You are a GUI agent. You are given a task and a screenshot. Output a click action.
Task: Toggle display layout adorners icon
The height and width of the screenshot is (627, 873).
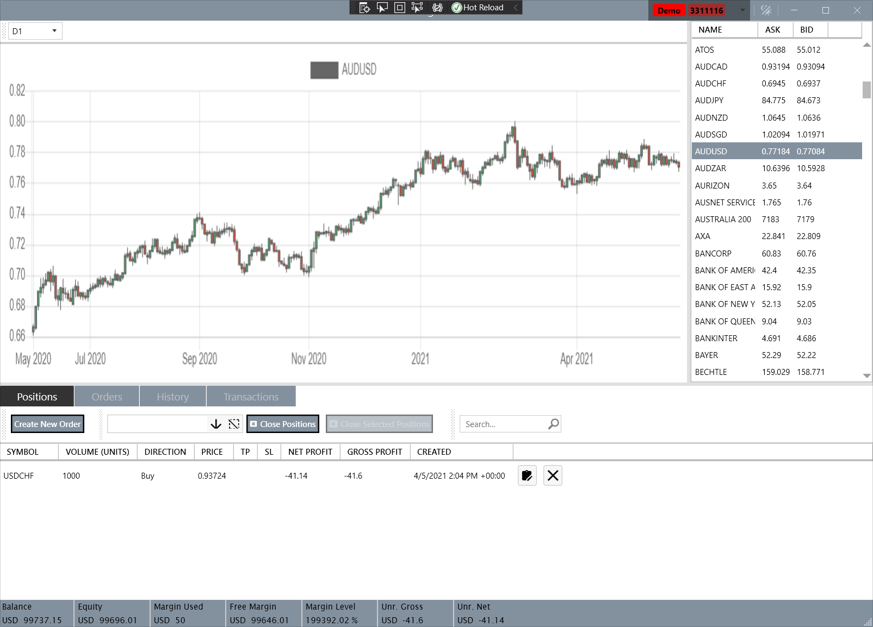tap(400, 8)
